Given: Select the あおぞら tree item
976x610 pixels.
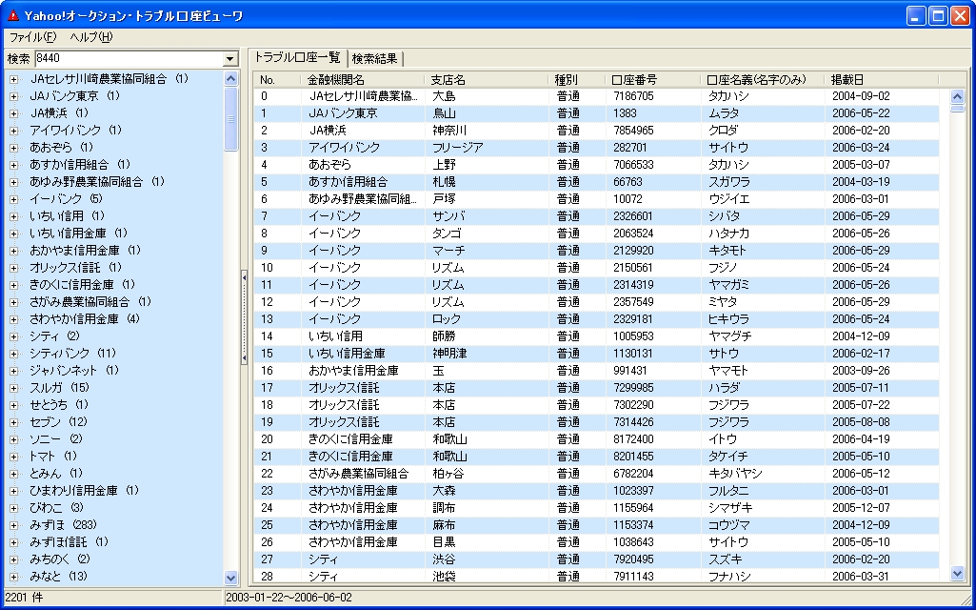Looking at the screenshot, I should pyautogui.click(x=61, y=148).
